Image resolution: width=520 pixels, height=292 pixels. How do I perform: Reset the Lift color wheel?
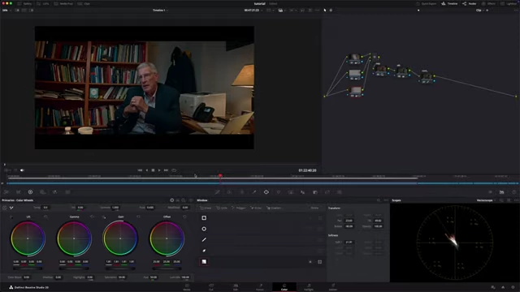point(45,217)
